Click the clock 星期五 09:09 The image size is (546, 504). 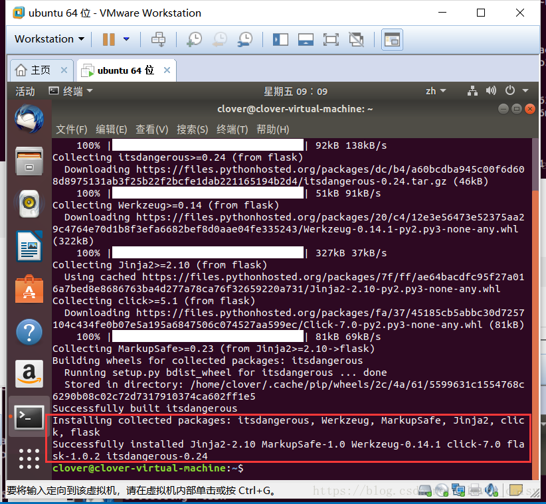296,92
